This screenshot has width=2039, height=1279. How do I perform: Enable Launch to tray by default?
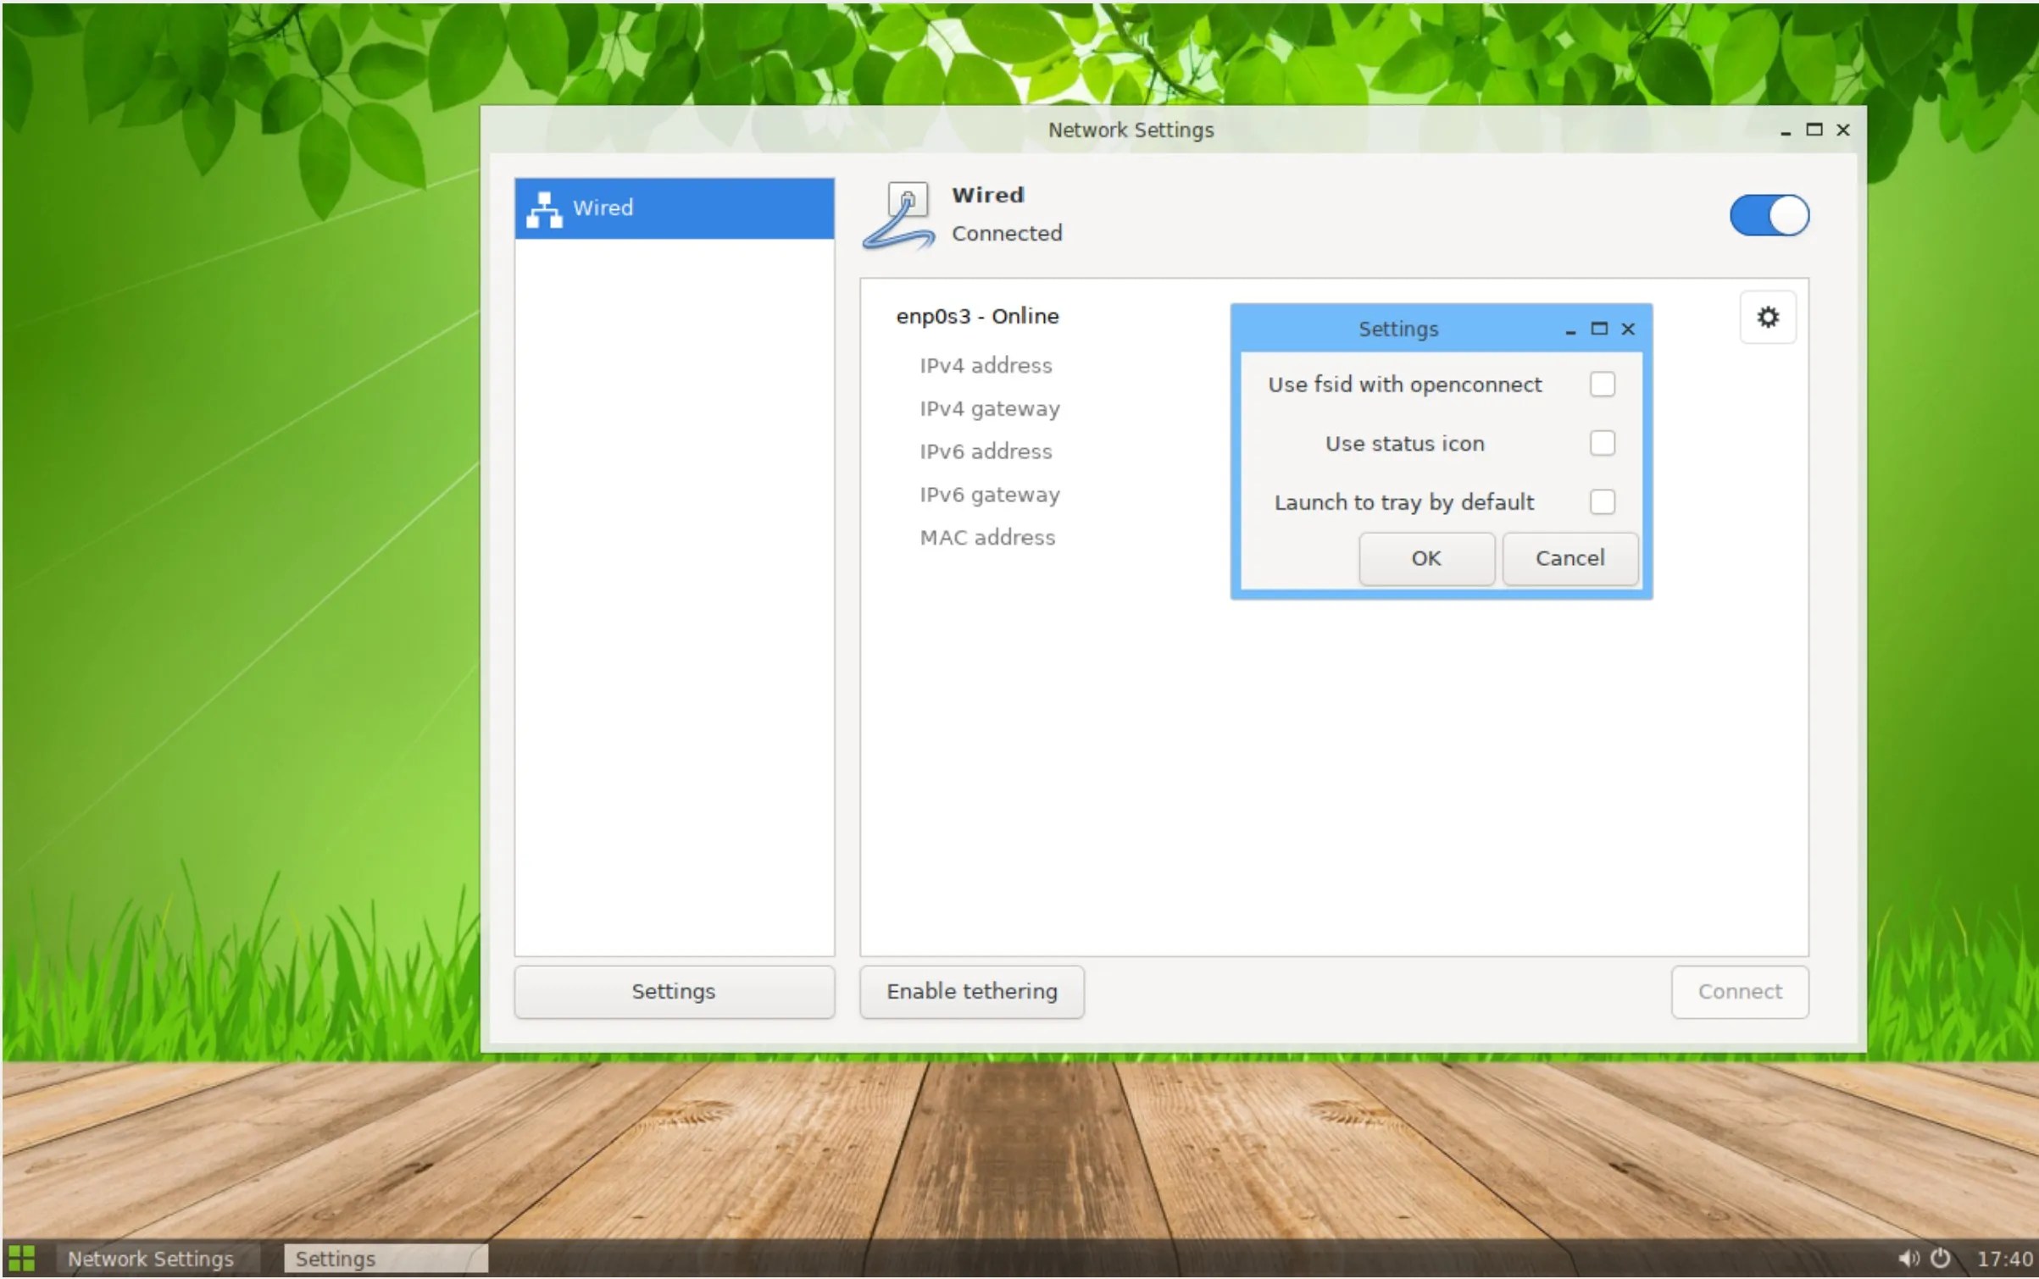tap(1601, 501)
